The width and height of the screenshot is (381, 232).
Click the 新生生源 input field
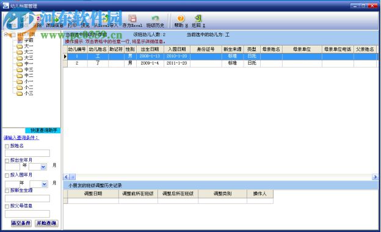27,198
